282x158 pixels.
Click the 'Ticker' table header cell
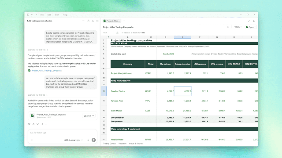pyautogui.click(x=151, y=64)
